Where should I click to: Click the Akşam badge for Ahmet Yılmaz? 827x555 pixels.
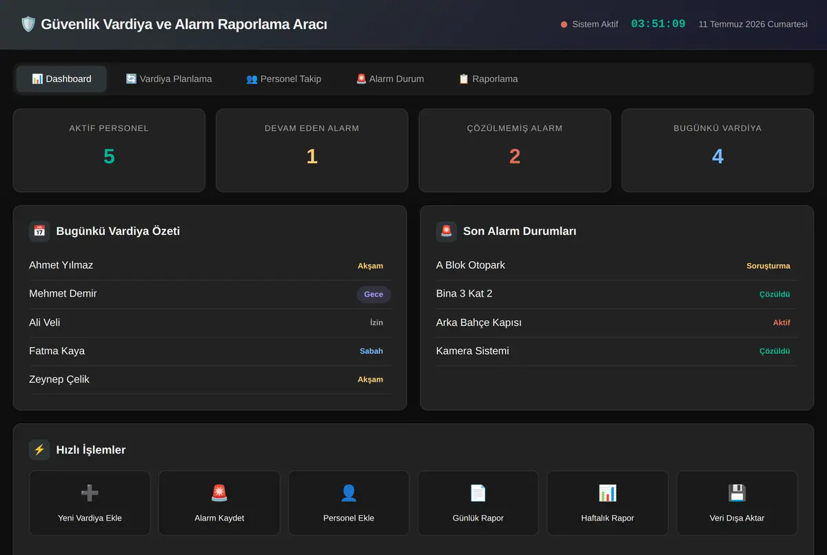point(370,266)
